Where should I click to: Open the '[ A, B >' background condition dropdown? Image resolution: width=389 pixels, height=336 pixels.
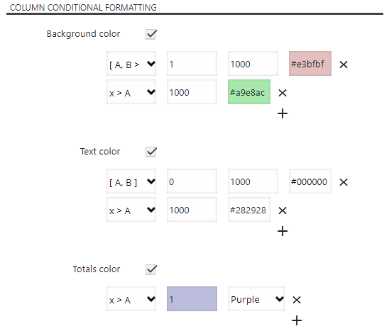(x=131, y=63)
